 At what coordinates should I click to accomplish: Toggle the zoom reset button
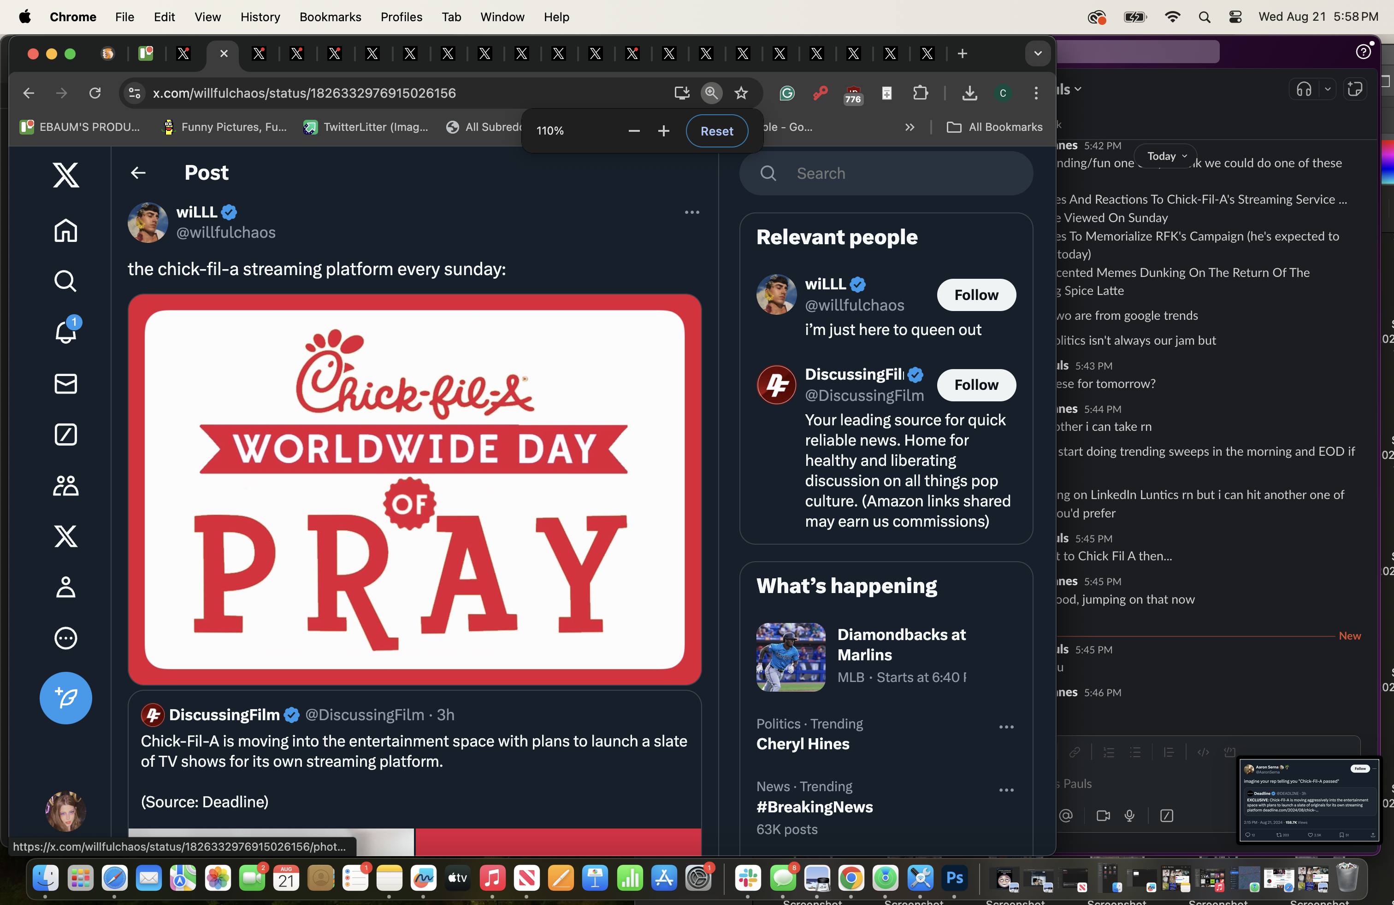716,130
